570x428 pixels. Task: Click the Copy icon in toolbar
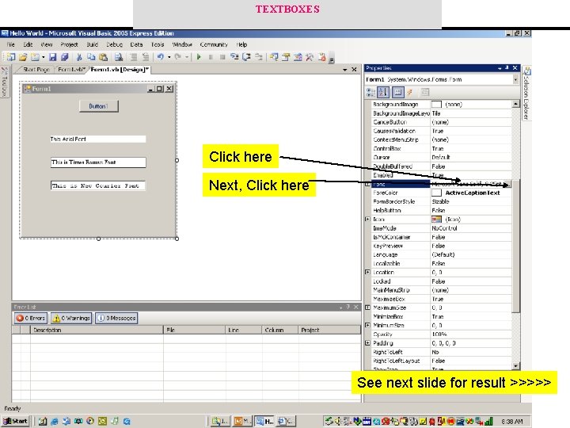tap(91, 57)
